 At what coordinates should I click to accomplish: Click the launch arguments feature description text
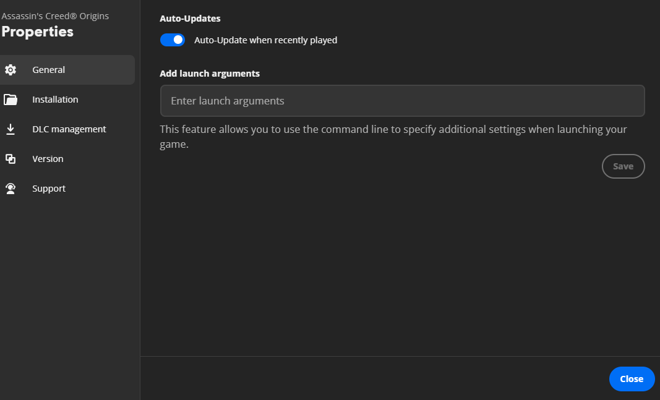click(393, 130)
